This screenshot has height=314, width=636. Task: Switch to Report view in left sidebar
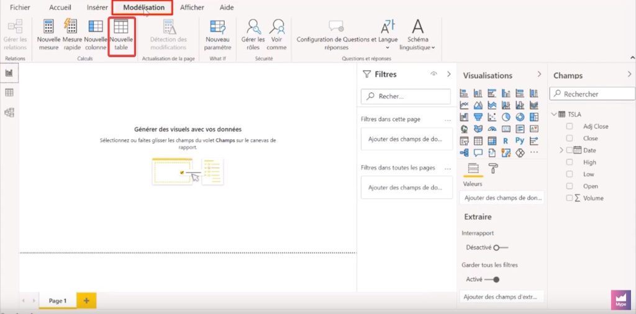click(9, 73)
